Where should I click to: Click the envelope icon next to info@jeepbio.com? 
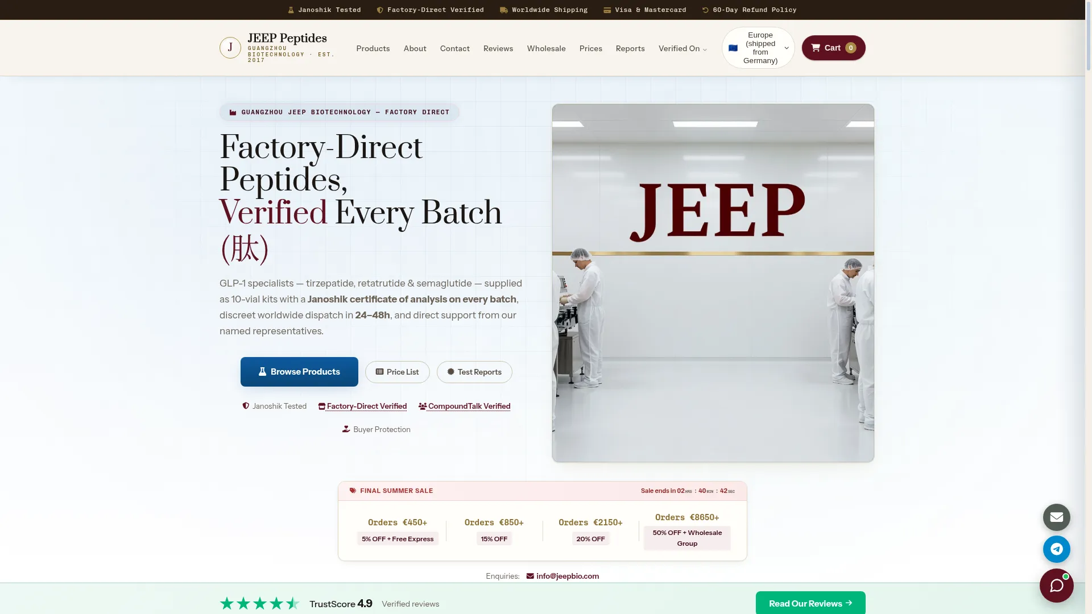pos(530,576)
